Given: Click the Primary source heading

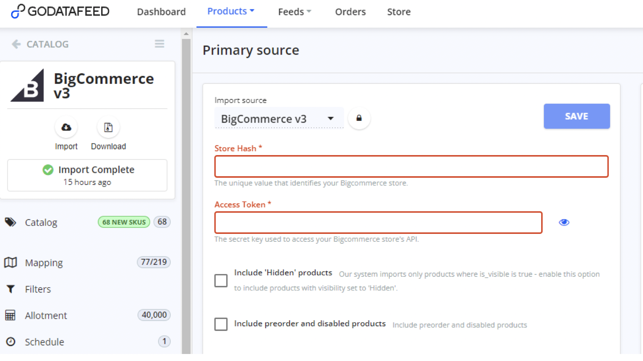Looking at the screenshot, I should [251, 50].
